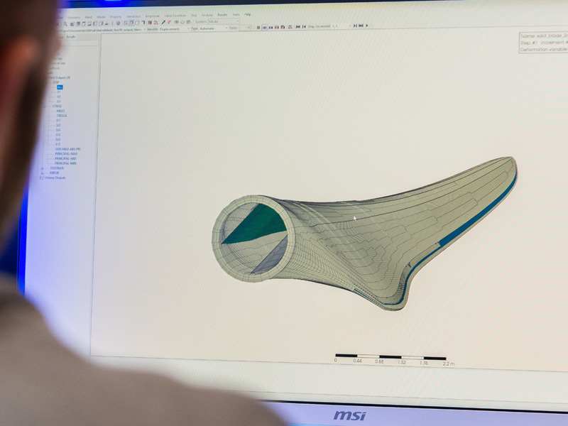Viewport: 568px width, 426px height.
Task: Select MISES stress output
Action: [x=60, y=111]
